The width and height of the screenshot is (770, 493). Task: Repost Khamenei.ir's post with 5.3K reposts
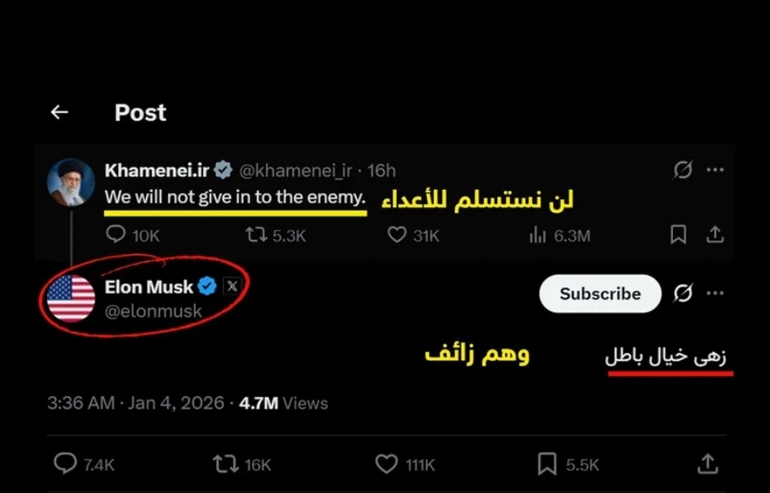(x=256, y=236)
